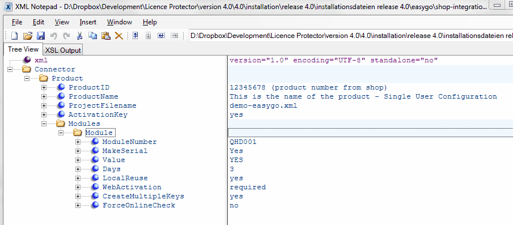Click the QHD001 ModuleNumber value
Image resolution: width=513 pixels, height=225 pixels.
[x=243, y=142]
